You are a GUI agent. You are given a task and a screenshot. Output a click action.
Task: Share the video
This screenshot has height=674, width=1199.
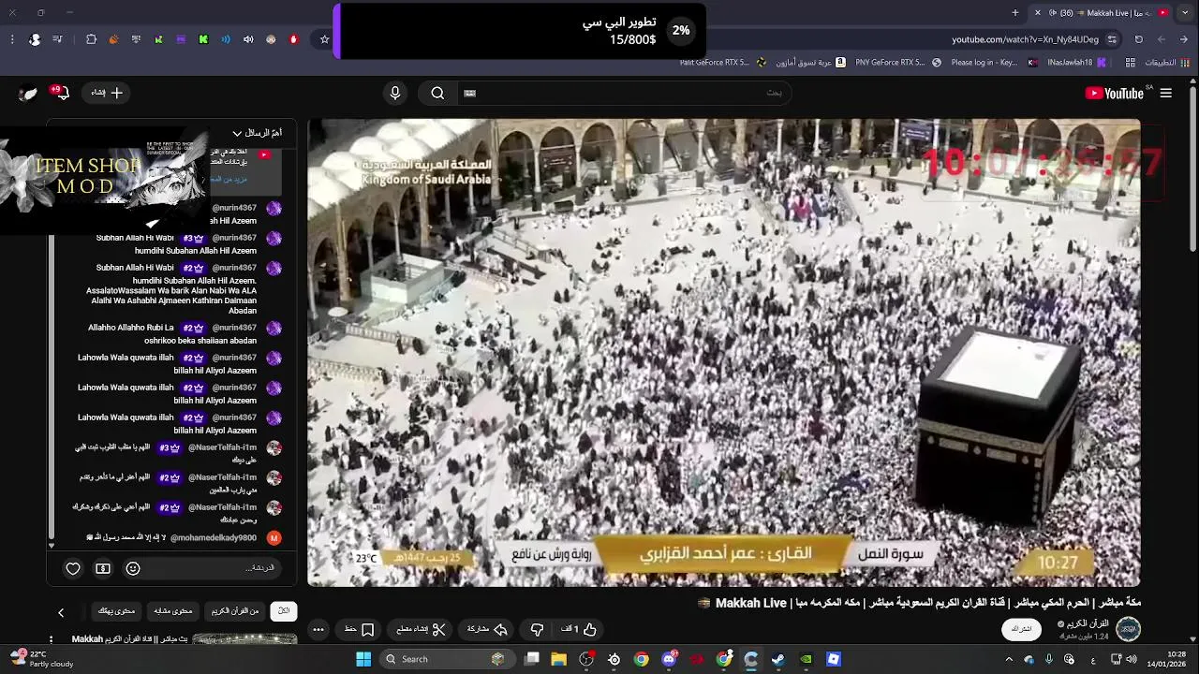click(486, 629)
